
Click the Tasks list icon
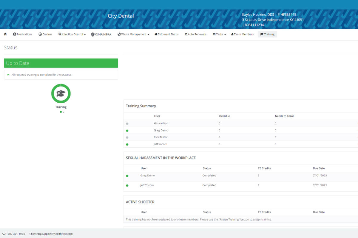click(214, 34)
